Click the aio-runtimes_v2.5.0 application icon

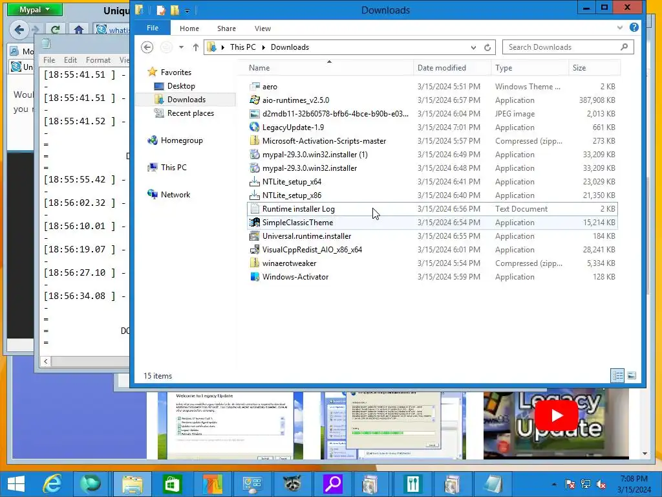coord(255,100)
